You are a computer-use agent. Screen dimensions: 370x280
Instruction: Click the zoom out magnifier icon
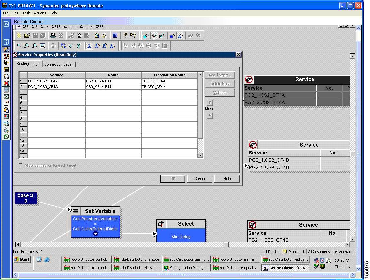tap(27, 46)
